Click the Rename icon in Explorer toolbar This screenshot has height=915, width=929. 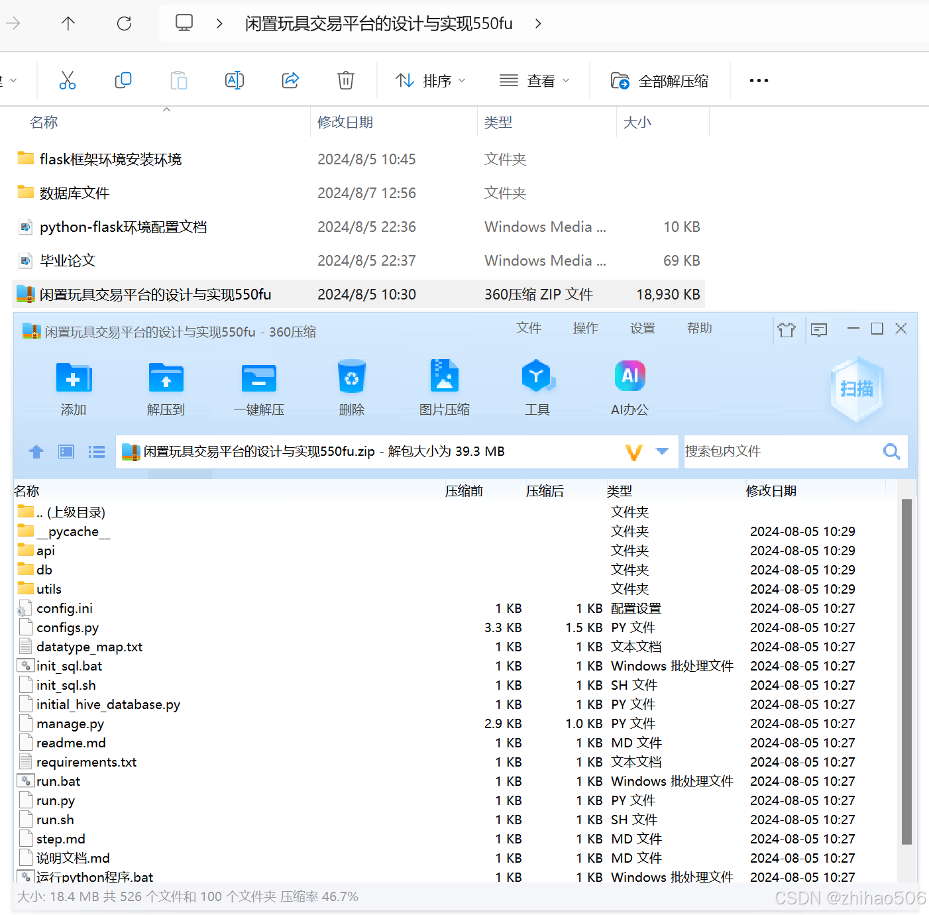[235, 81]
